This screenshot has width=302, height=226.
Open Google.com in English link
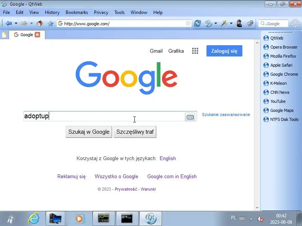(x=172, y=176)
